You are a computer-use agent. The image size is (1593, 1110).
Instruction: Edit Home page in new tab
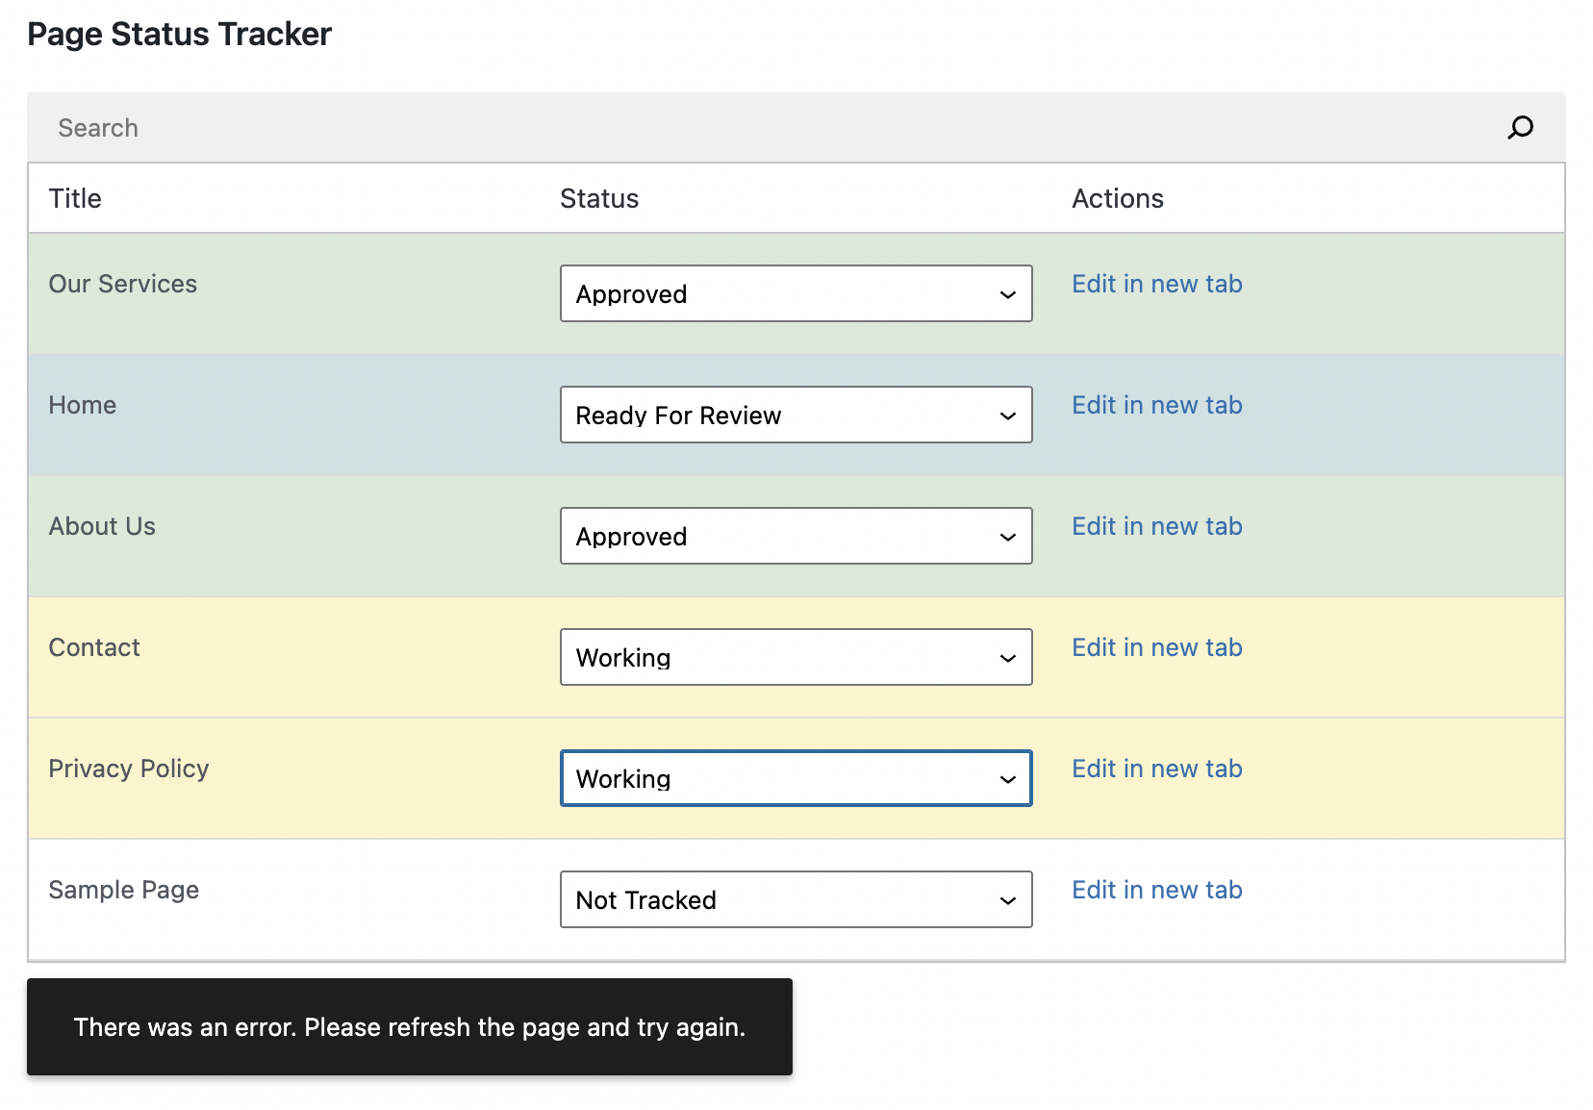[1156, 405]
